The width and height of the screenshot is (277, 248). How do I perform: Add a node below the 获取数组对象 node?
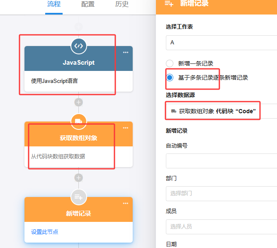click(x=79, y=177)
